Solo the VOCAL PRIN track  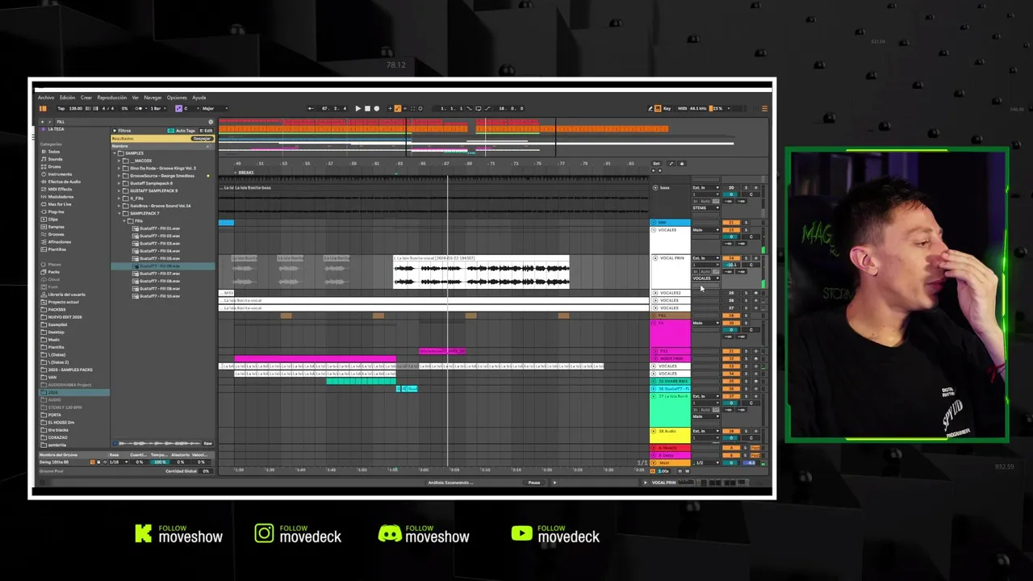tap(745, 258)
